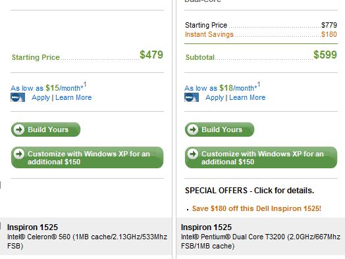This screenshot has height=259, width=345.
Task: Build the $479 Inspiron 1525
Action: tap(46, 129)
